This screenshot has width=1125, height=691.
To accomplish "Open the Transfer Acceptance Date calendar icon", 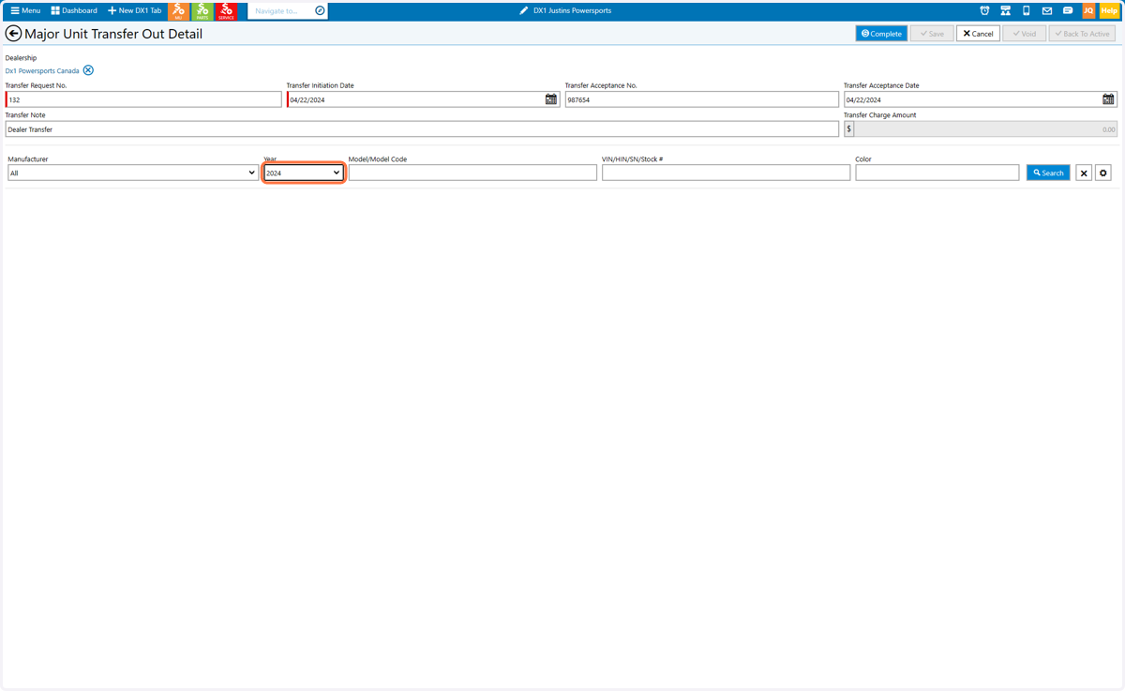I will coord(1108,99).
